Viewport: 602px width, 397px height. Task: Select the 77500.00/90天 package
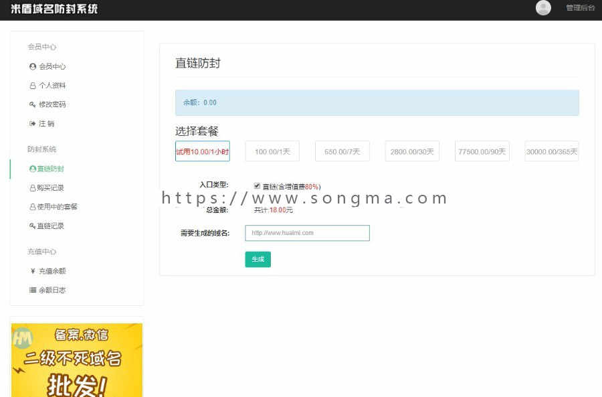point(482,151)
